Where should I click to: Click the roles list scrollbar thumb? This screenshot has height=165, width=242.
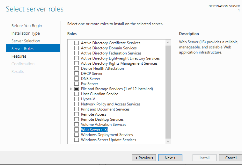[168, 92]
